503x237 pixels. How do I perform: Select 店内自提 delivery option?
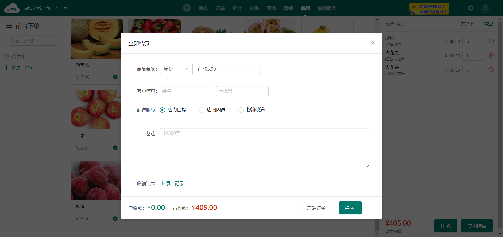point(162,110)
